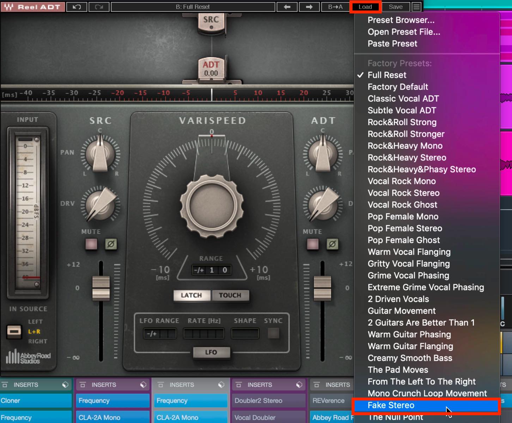Enable TOUCH varispeed mode
This screenshot has width=512, height=423.
[x=230, y=295]
